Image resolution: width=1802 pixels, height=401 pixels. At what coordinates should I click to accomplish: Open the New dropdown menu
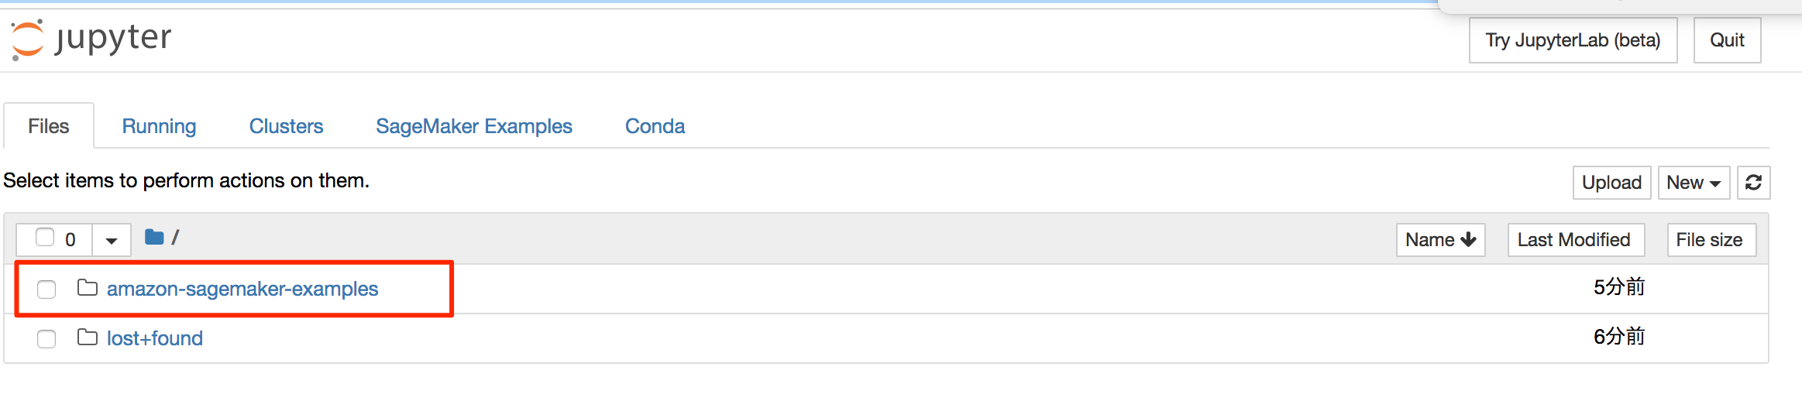point(1694,183)
